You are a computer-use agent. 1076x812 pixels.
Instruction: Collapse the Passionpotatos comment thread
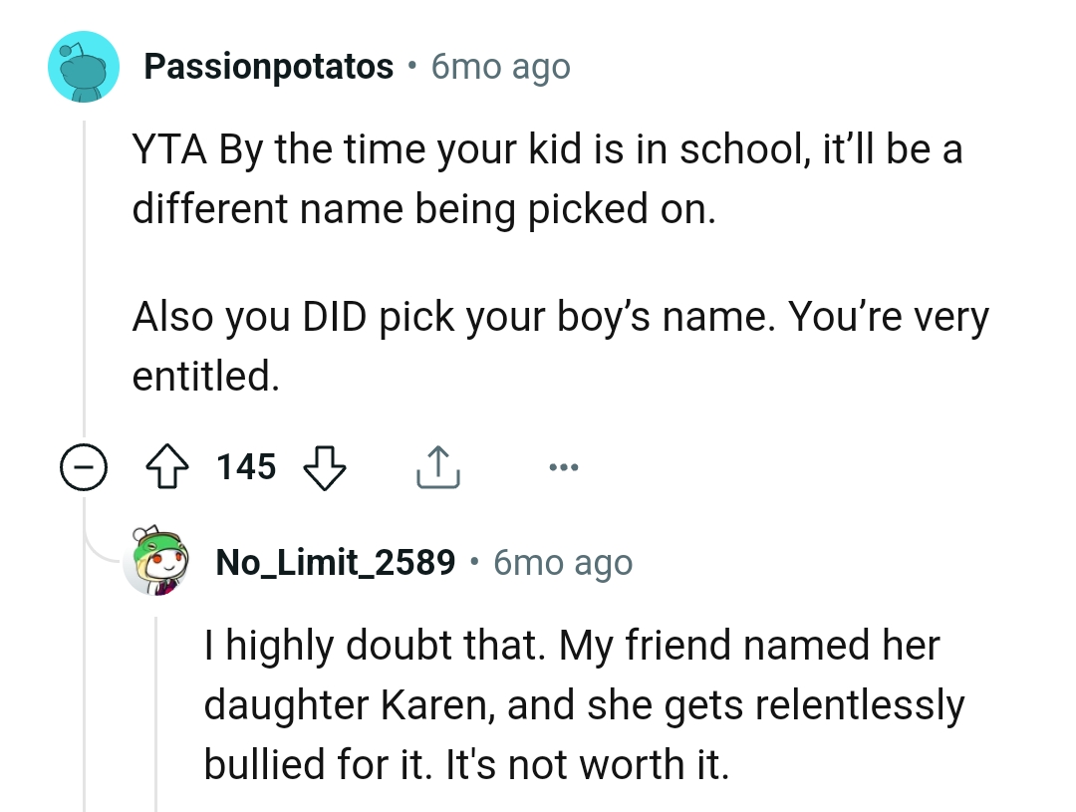point(85,465)
